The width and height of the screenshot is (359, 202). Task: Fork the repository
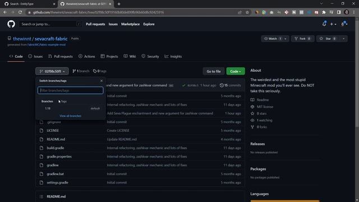pyautogui.click(x=302, y=39)
